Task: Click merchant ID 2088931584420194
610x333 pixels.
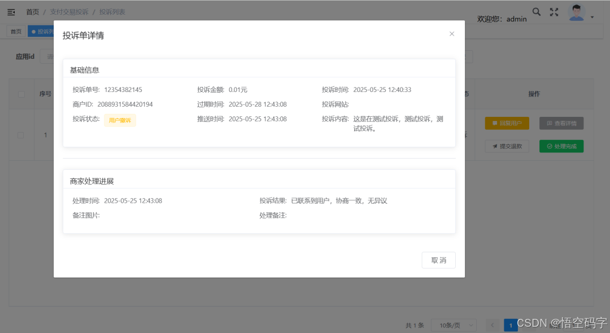Action: (x=125, y=104)
